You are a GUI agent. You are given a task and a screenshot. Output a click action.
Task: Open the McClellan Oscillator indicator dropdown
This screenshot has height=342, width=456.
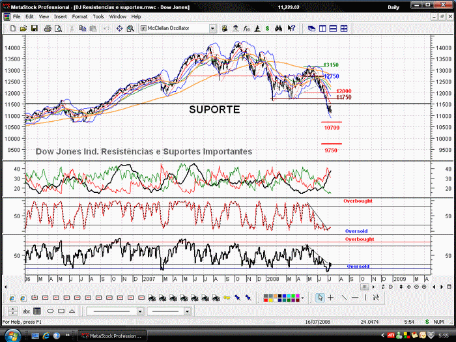(212, 29)
